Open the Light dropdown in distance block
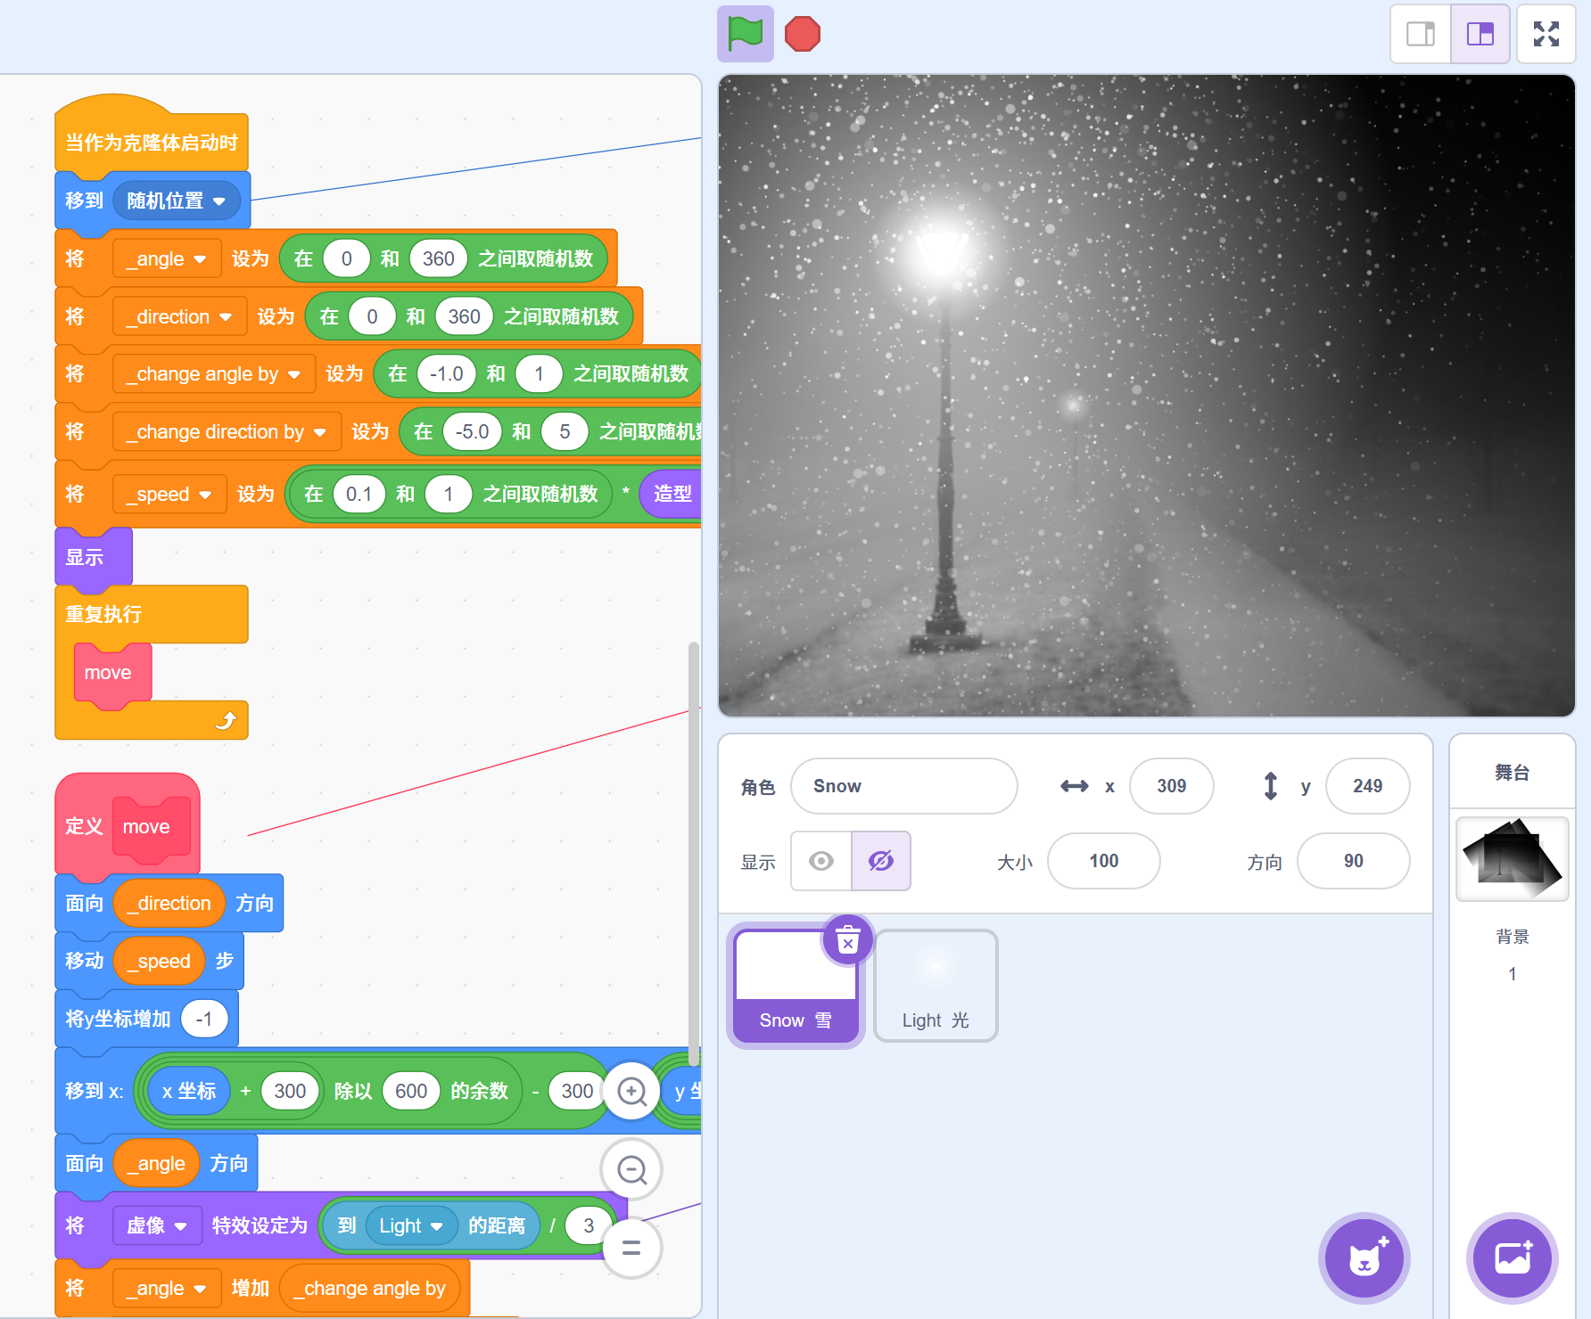This screenshot has height=1319, width=1591. point(436,1226)
